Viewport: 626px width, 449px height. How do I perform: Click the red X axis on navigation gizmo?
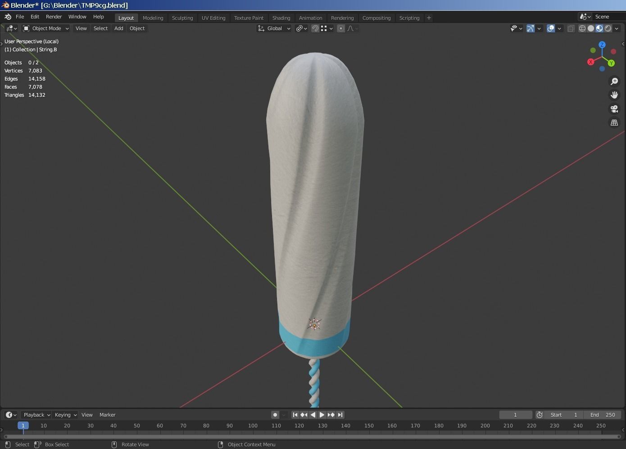(590, 62)
